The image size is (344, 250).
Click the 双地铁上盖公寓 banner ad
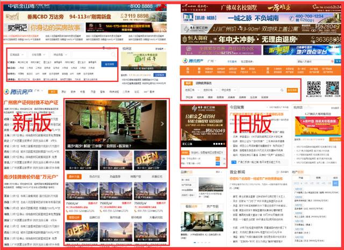pos(261,29)
